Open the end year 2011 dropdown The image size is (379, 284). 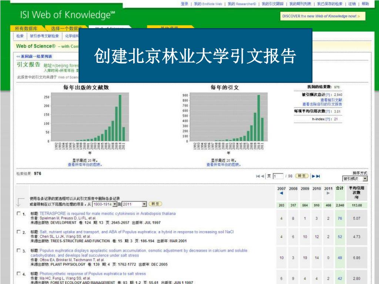(134, 204)
